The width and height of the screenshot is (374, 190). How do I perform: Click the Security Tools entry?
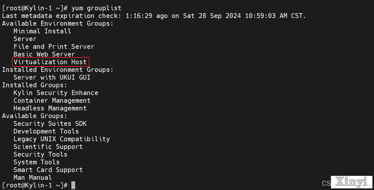pyautogui.click(x=40, y=154)
